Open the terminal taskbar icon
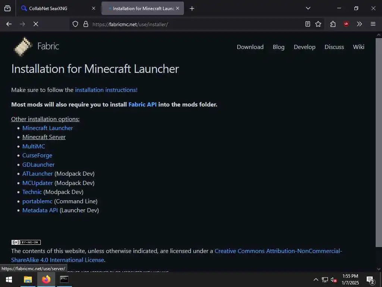 [64, 280]
